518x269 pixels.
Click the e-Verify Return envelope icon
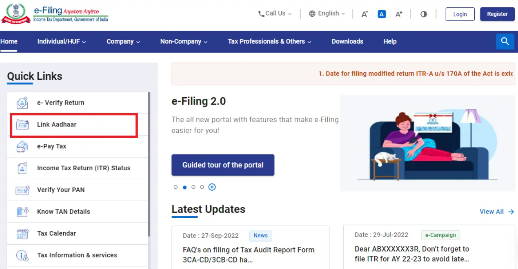pos(22,103)
